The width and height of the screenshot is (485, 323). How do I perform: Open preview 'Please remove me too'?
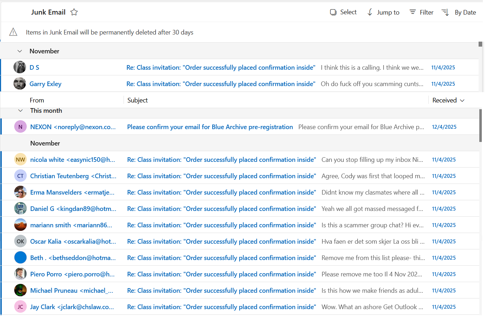[372, 274]
